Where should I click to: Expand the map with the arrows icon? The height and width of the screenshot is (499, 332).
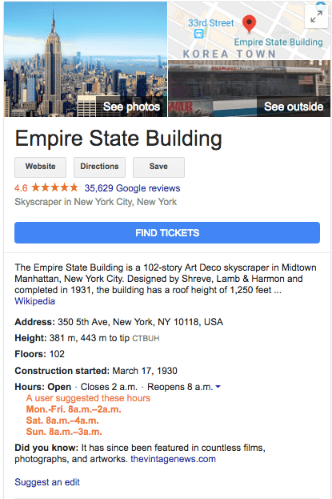pyautogui.click(x=316, y=17)
